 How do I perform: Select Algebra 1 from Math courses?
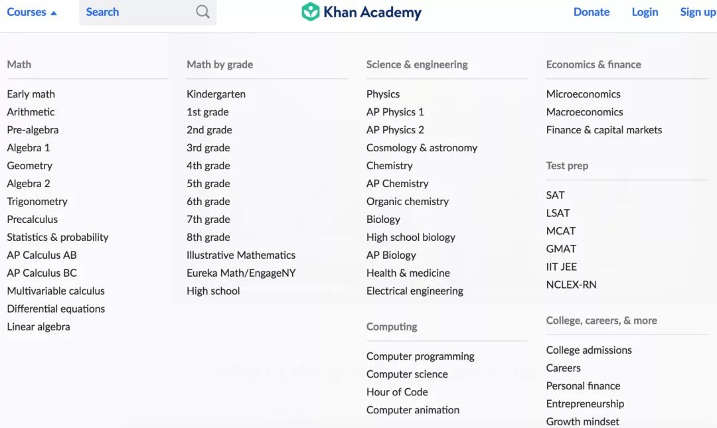[29, 148]
